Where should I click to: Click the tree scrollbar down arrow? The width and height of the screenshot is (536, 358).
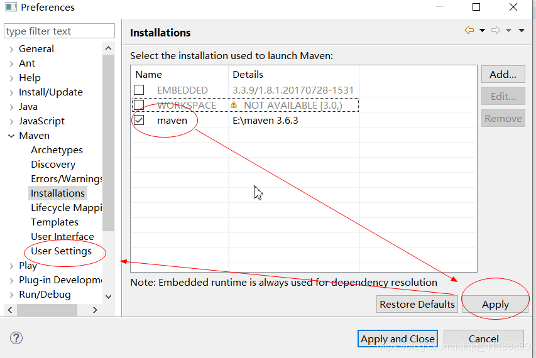pyautogui.click(x=108, y=296)
